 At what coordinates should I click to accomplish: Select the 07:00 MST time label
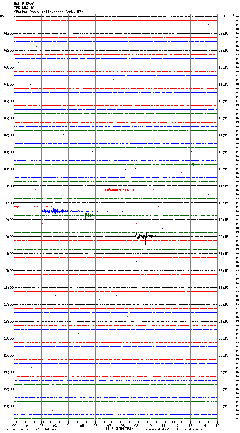click(x=9, y=135)
